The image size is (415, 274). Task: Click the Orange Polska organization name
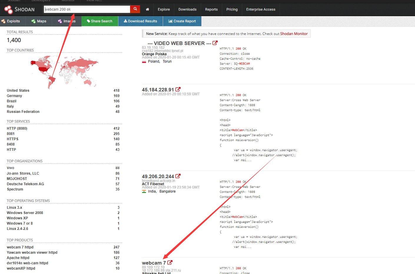click(154, 54)
